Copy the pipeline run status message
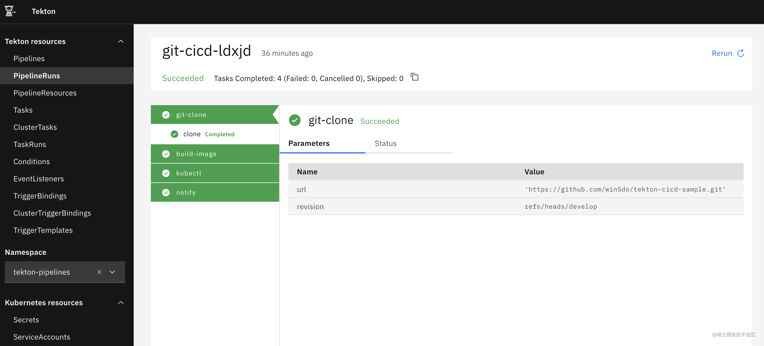 pos(414,77)
